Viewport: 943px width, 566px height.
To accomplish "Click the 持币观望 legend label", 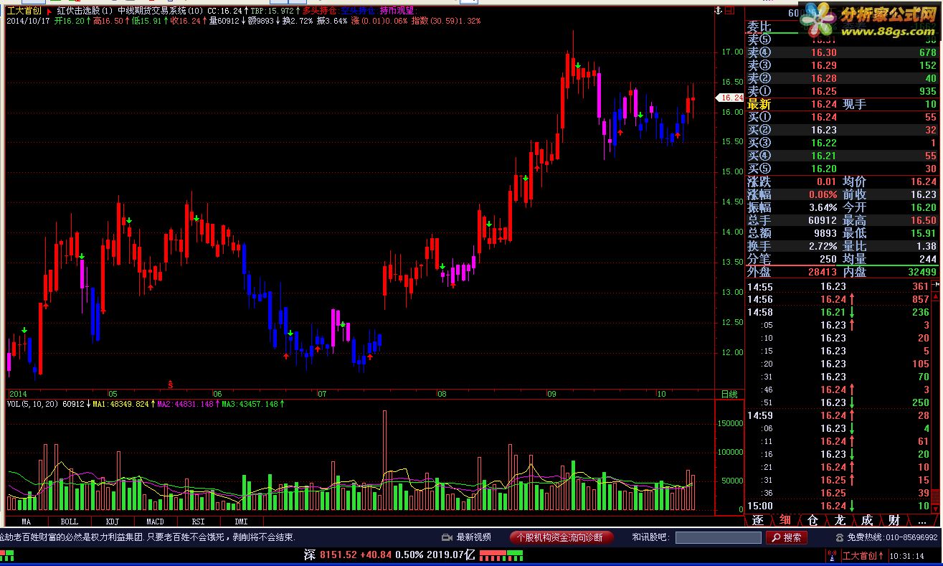I will click(x=396, y=11).
